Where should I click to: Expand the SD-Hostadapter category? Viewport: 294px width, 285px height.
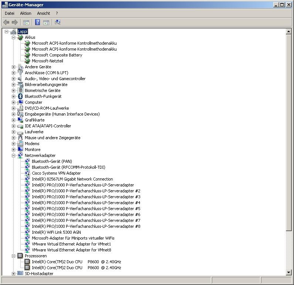(x=14, y=274)
